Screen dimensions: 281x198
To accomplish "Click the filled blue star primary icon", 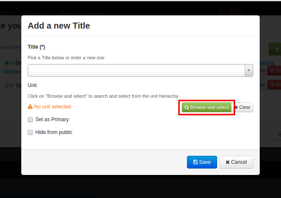I will pyautogui.click(x=7, y=63).
